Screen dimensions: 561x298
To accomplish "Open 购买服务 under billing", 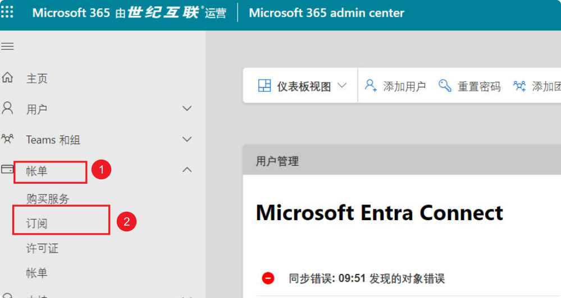I will tap(48, 198).
